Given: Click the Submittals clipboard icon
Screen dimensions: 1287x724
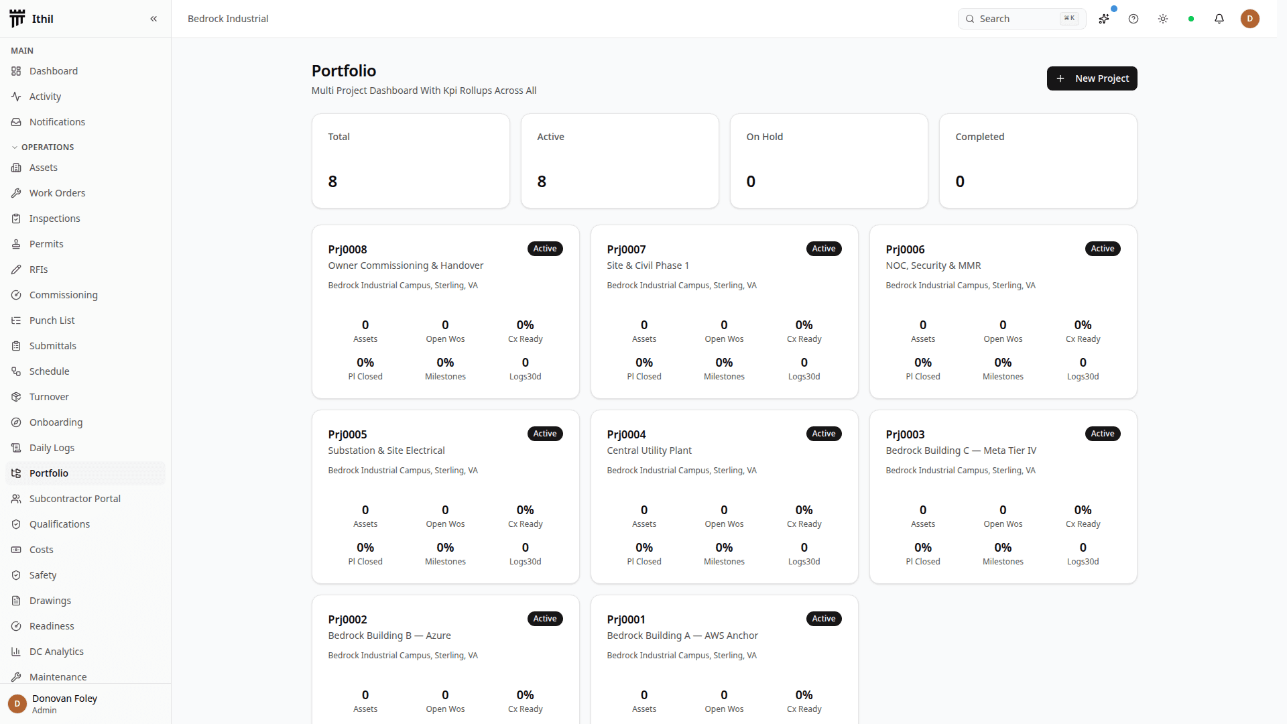Looking at the screenshot, I should (16, 346).
